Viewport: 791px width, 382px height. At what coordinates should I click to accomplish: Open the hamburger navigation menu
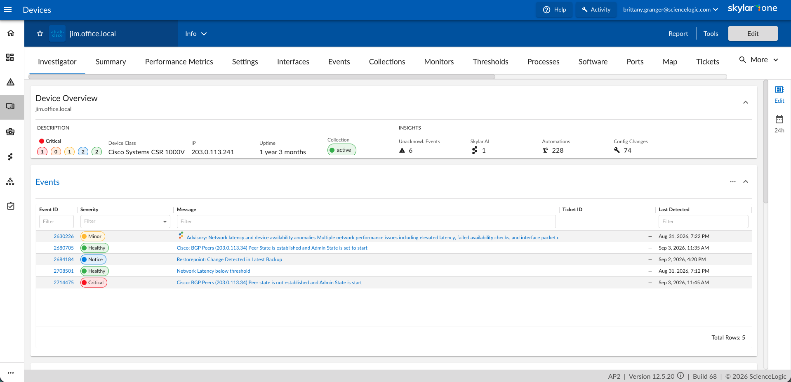click(x=8, y=9)
